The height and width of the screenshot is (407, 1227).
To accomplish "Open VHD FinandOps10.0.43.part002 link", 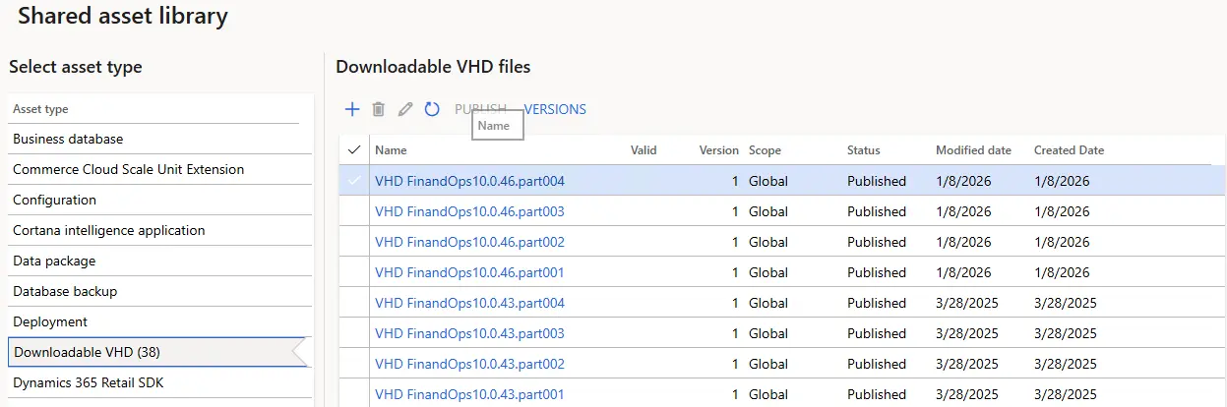I will point(469,364).
